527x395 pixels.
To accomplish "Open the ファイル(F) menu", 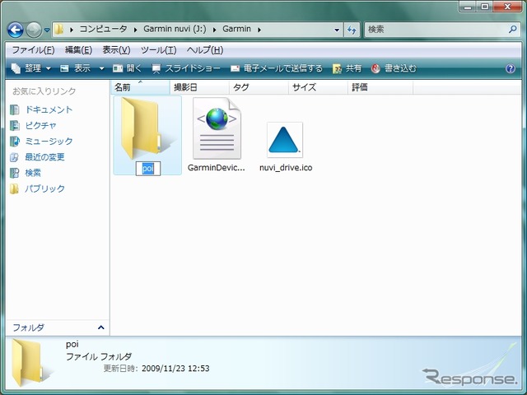I will tap(33, 50).
